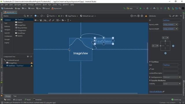Open visibility dropdown
This screenshot has width=185, height=104.
click(x=172, y=84)
